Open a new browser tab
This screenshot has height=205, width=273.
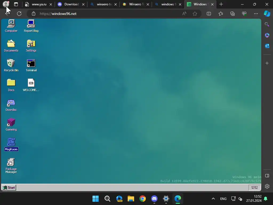[x=221, y=4]
